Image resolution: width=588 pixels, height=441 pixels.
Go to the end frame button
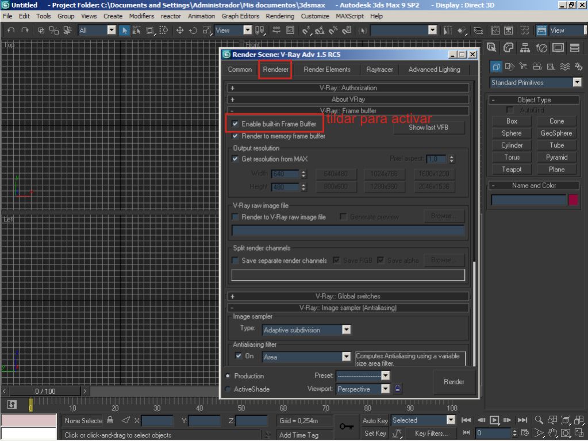tap(522, 420)
